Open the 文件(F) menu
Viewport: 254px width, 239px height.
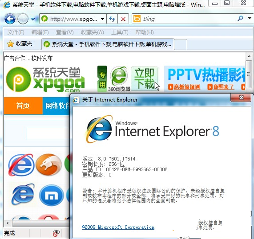click(x=16, y=32)
